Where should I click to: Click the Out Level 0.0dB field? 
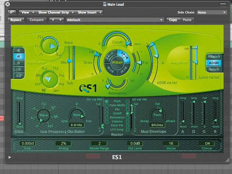click(135, 143)
